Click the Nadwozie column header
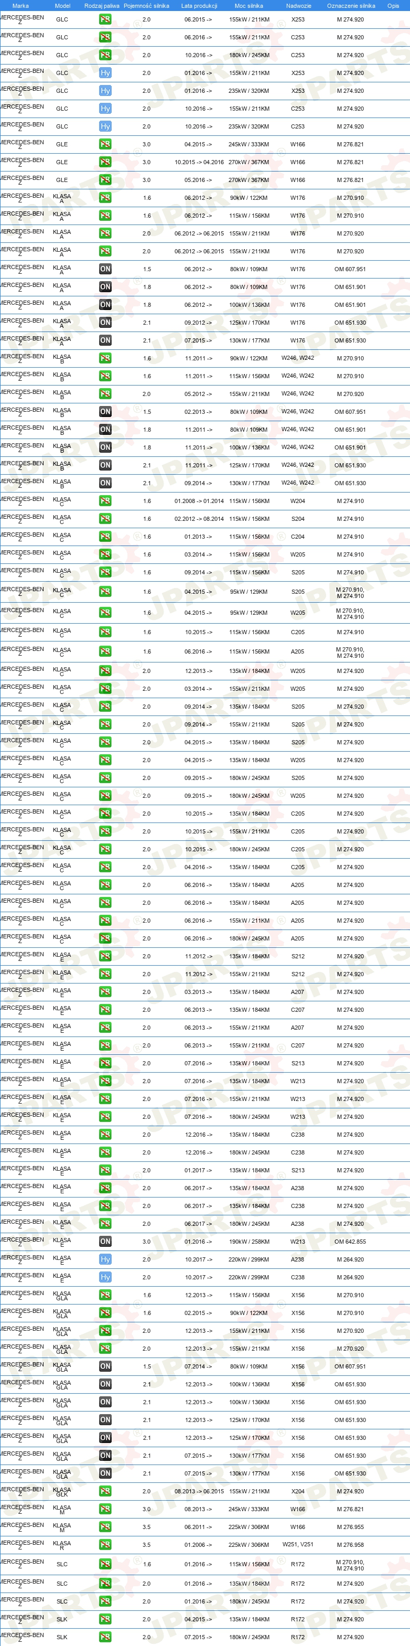Viewport: 410px width, 1646px height. point(298,6)
